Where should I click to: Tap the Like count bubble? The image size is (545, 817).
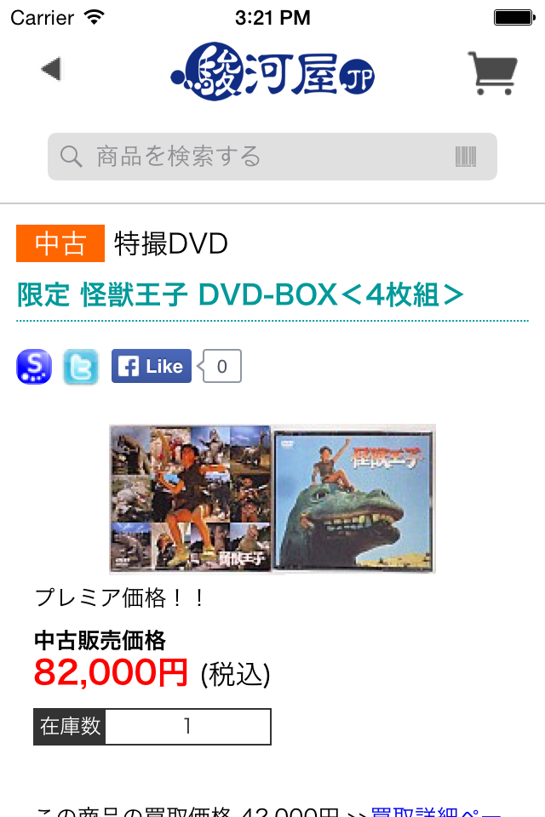click(221, 366)
